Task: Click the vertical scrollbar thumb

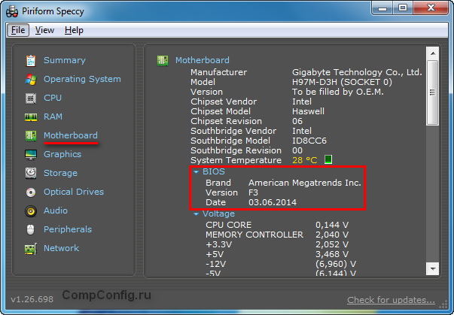Action: 433,92
